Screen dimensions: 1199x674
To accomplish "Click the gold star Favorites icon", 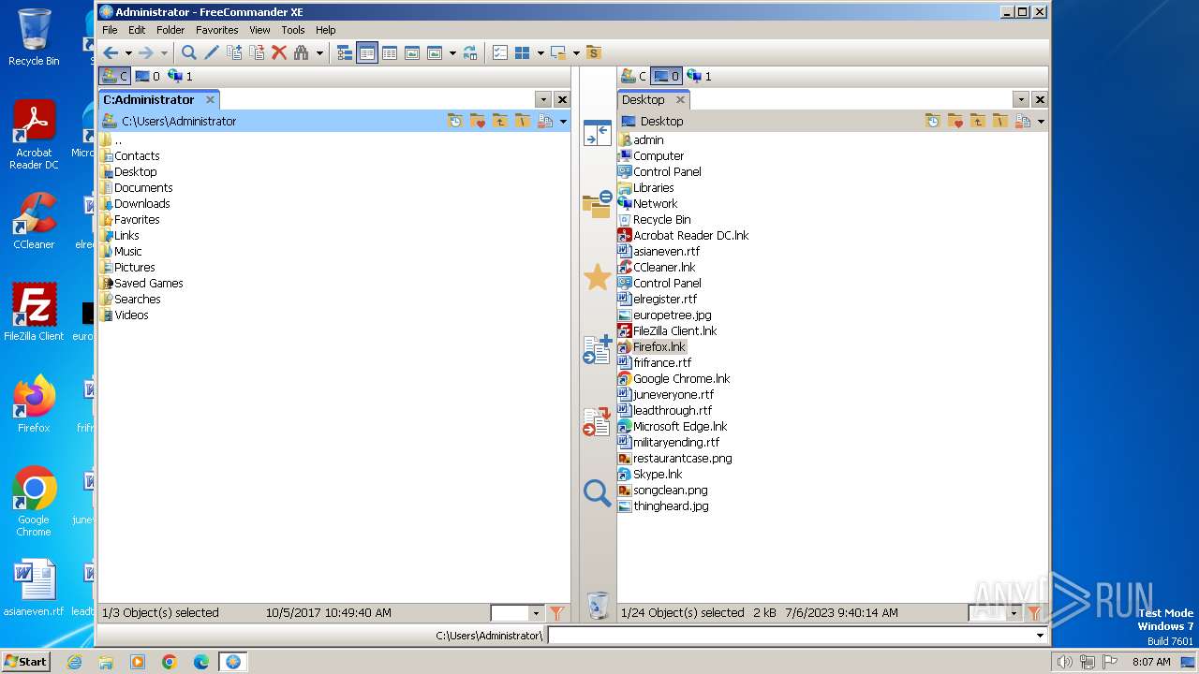I will (x=597, y=277).
